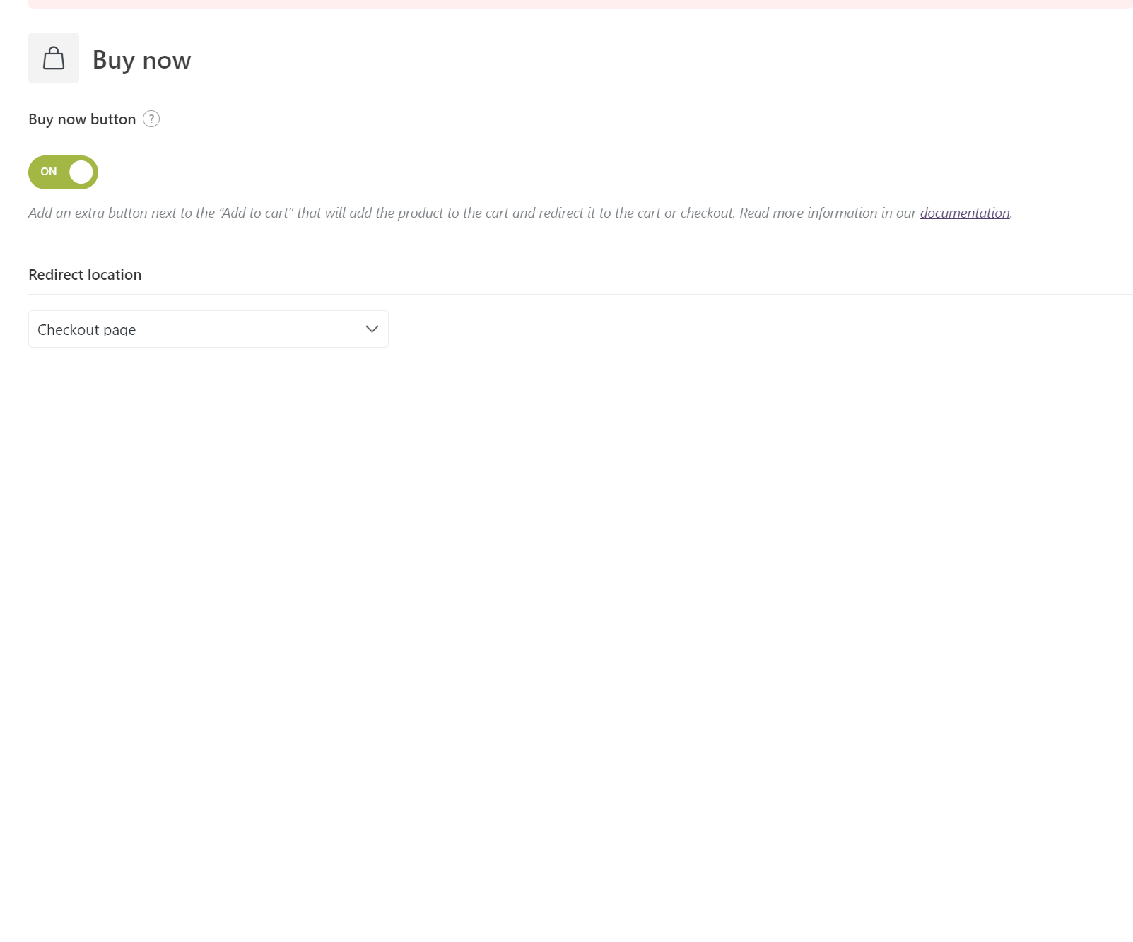
Task: Open the documentation link
Action: click(x=965, y=213)
